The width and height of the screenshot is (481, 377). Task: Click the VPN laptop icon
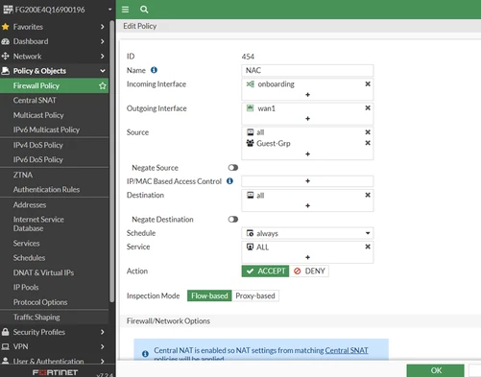pos(6,346)
